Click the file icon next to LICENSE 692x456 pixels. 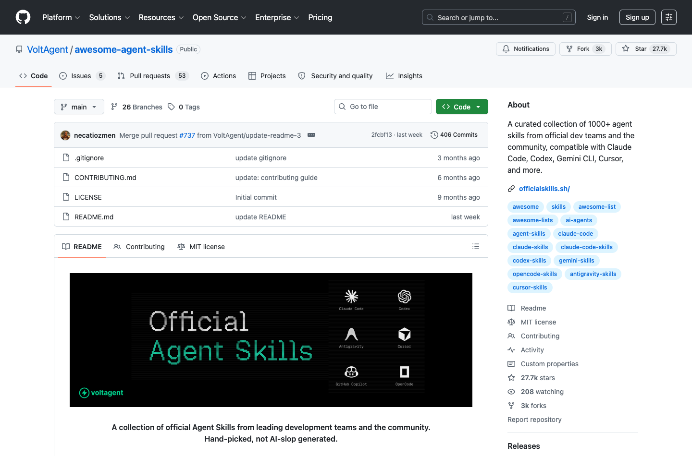[x=66, y=197]
